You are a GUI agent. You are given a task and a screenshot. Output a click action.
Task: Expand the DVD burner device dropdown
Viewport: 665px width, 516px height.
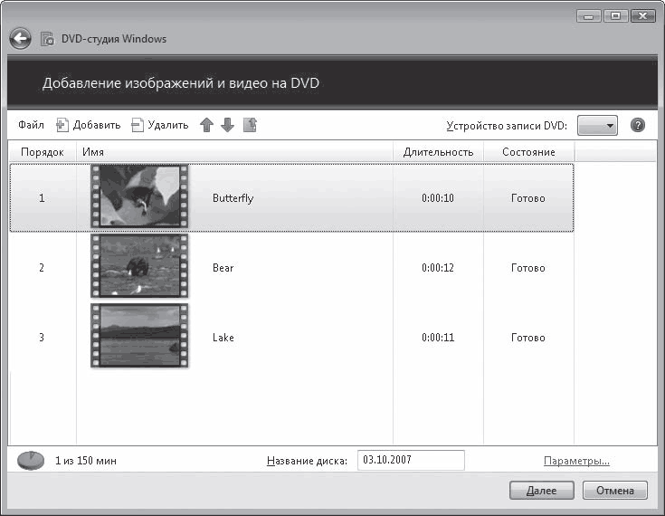pos(597,126)
